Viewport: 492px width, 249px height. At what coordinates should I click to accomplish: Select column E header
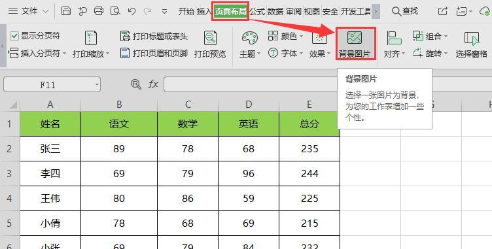click(x=309, y=105)
